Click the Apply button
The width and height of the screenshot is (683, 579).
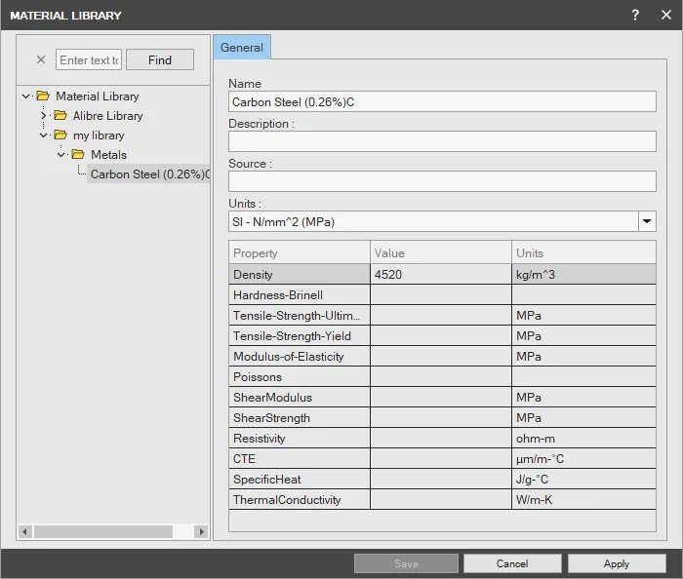(x=617, y=563)
